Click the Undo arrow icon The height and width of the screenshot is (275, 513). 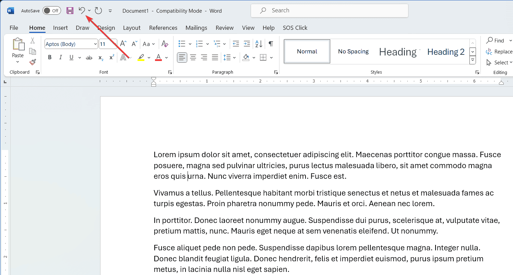click(x=82, y=11)
